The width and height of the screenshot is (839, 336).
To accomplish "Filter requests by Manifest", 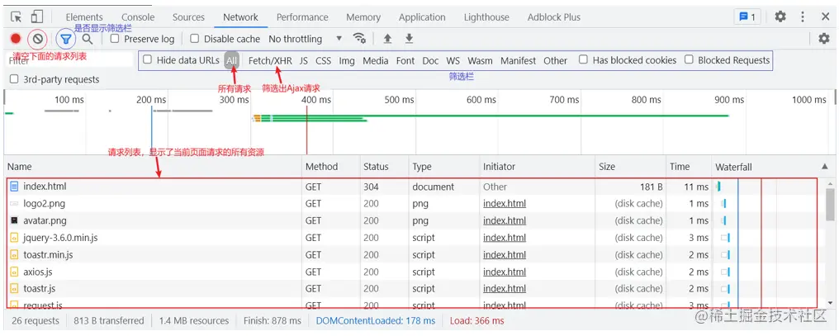I will (x=518, y=60).
